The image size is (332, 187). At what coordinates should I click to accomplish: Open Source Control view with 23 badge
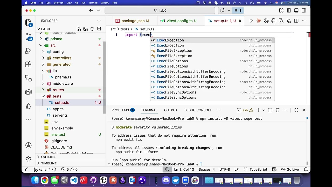click(x=29, y=37)
